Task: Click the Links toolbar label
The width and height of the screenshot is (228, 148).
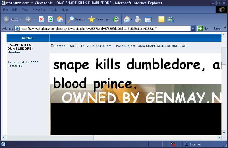Action: coord(217,28)
